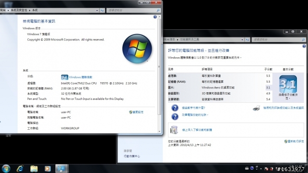Select 系統 breadcrumb in address bar

click(35, 10)
